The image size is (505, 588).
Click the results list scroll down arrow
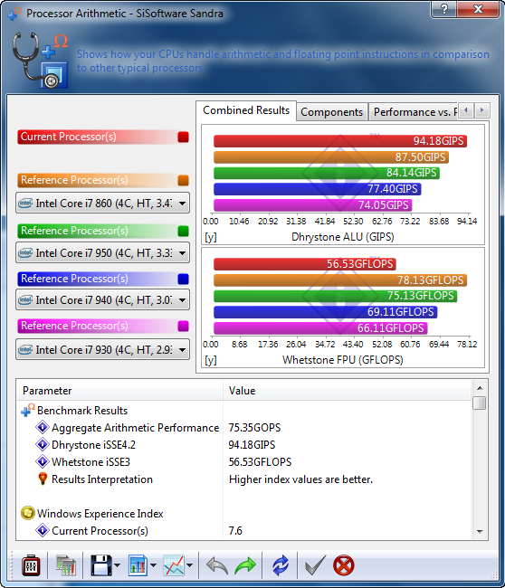pos(480,532)
